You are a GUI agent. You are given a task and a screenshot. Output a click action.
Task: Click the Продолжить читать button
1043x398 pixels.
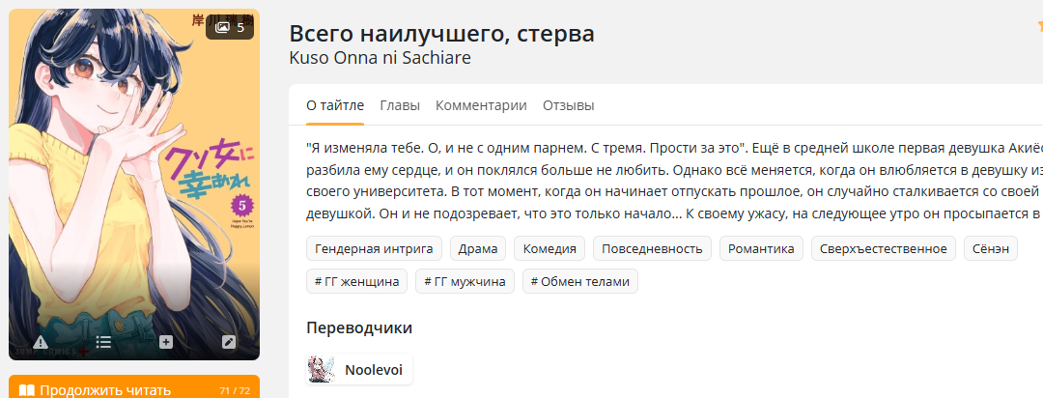pos(134,387)
